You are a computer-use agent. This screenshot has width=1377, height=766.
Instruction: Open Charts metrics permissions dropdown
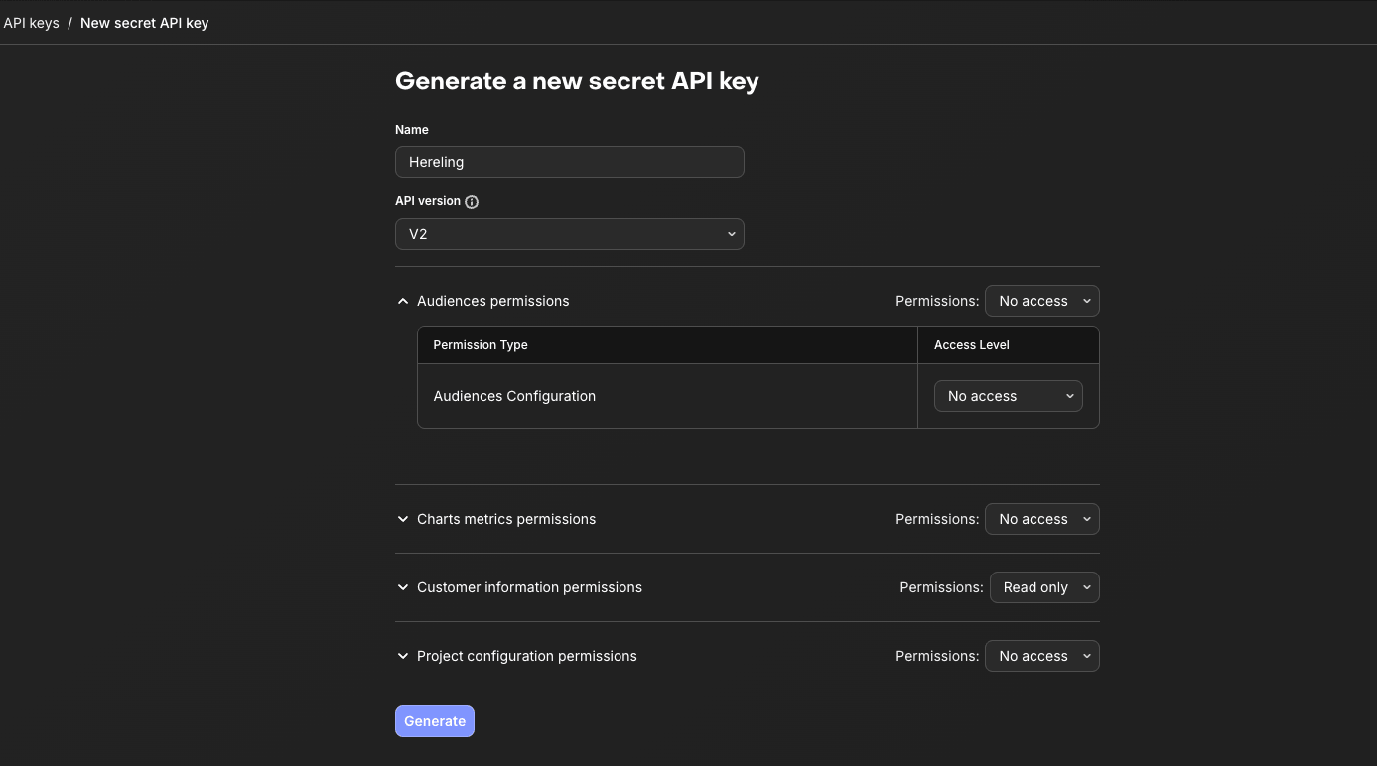coord(1042,519)
